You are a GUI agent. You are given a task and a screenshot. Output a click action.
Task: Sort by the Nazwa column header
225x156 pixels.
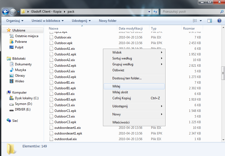point(53,29)
